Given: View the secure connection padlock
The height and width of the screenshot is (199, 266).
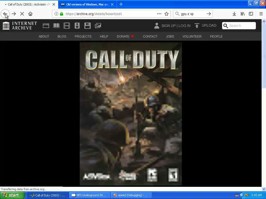Looking at the screenshot, I should point(62,14).
